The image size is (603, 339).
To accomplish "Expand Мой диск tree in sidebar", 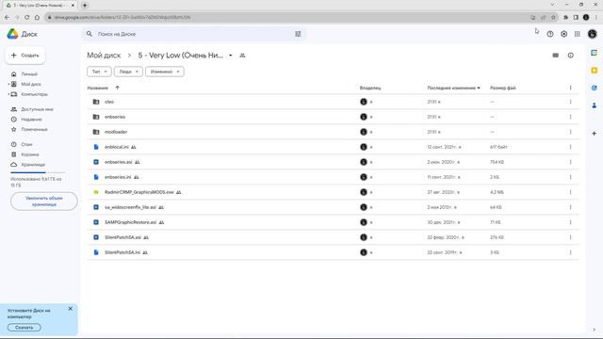I will pos(8,84).
